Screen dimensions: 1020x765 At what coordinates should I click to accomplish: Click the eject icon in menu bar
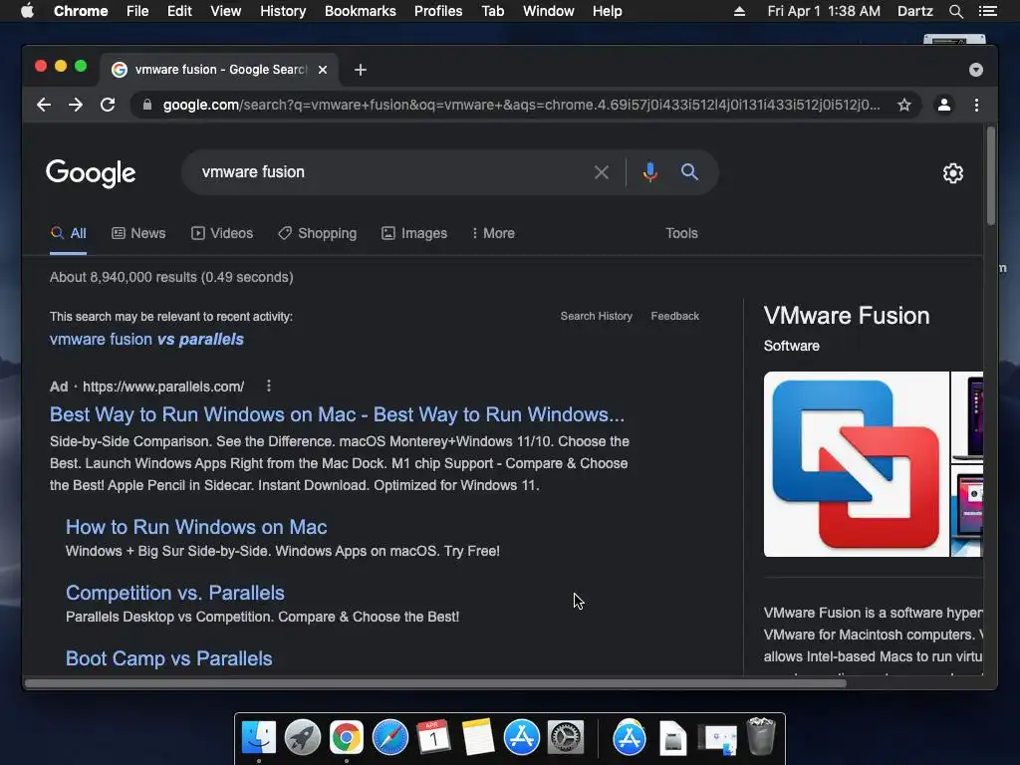[x=739, y=11]
